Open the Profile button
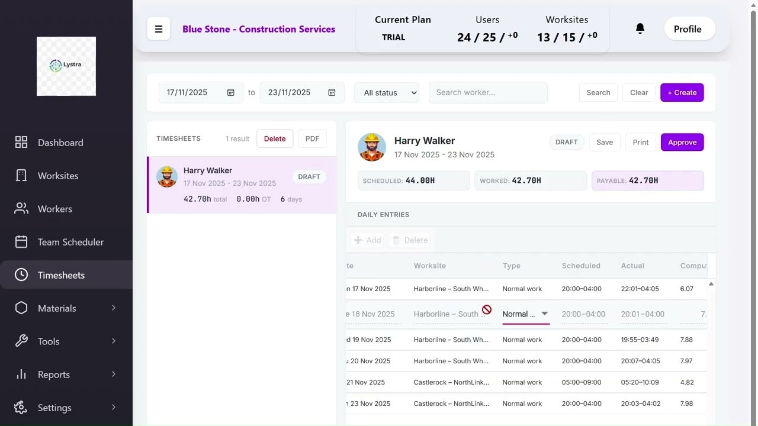This screenshot has height=426, width=758. coord(690,28)
